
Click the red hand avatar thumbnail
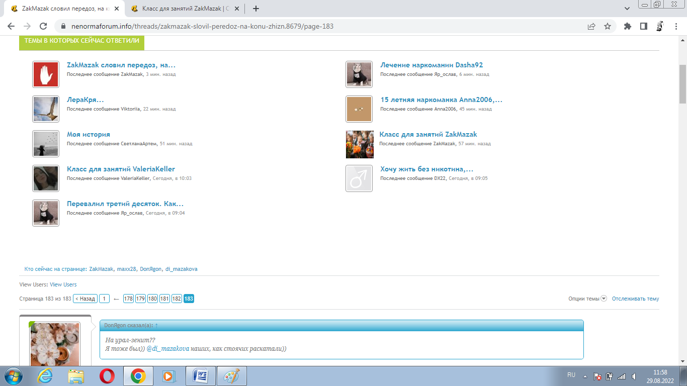[46, 74]
